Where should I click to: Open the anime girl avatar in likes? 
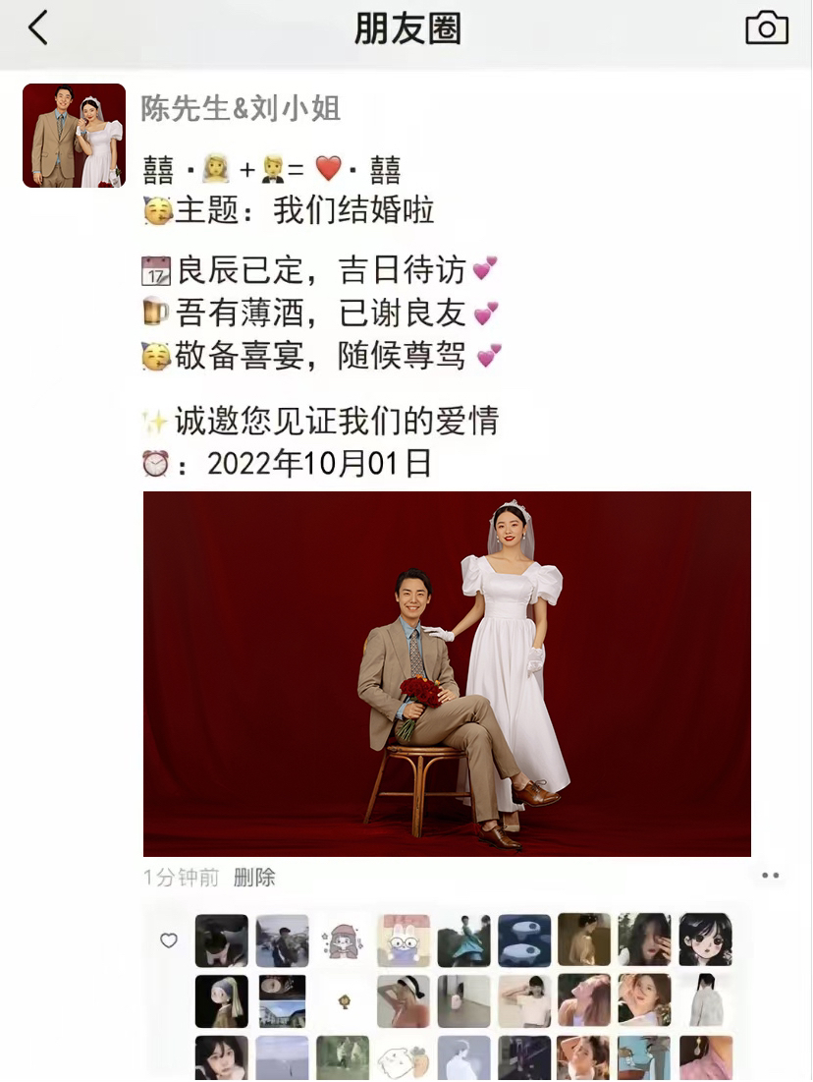(705, 940)
